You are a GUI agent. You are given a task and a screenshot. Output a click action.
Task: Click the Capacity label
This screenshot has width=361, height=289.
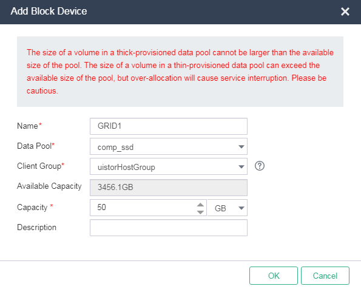coord(32,208)
